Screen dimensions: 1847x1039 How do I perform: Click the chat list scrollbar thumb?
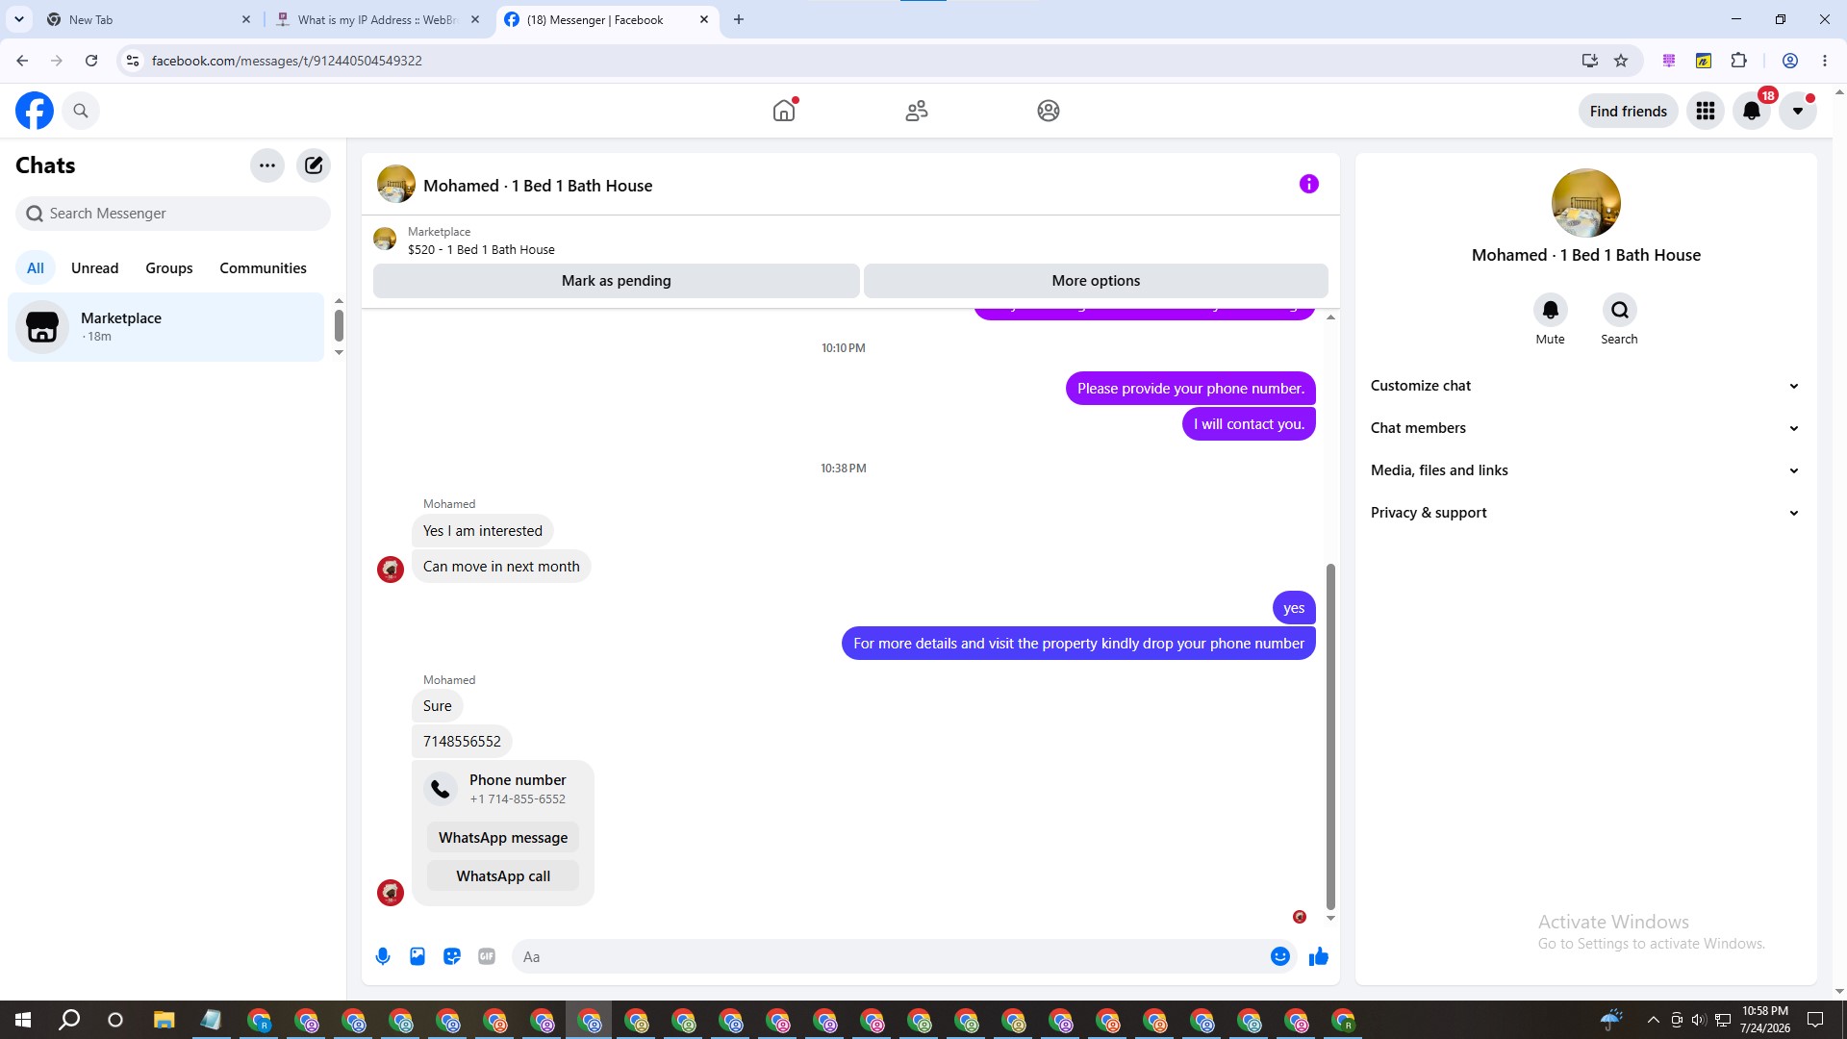click(339, 325)
